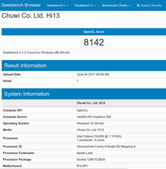This screenshot has height=169, width=166.
Task: Select Windows 10 (64-bit) value
Action: click(x=90, y=123)
